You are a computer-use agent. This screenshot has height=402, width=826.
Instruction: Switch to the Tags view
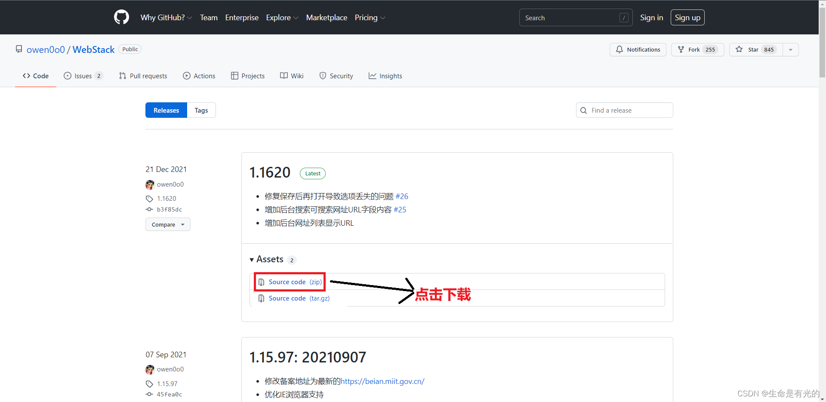tap(201, 110)
